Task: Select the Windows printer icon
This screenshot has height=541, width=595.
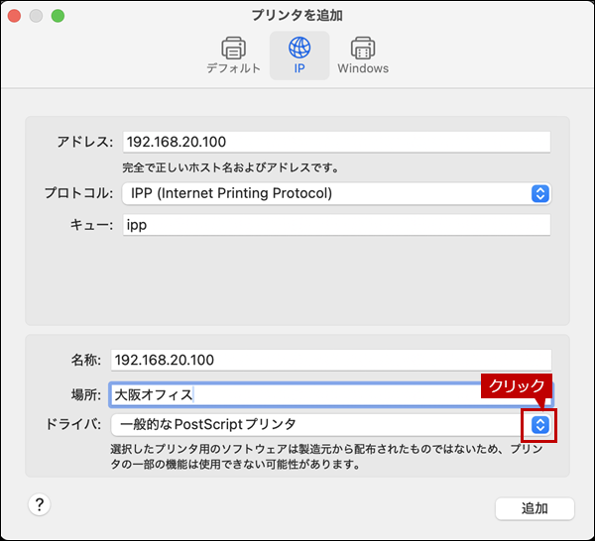Action: pyautogui.click(x=362, y=47)
